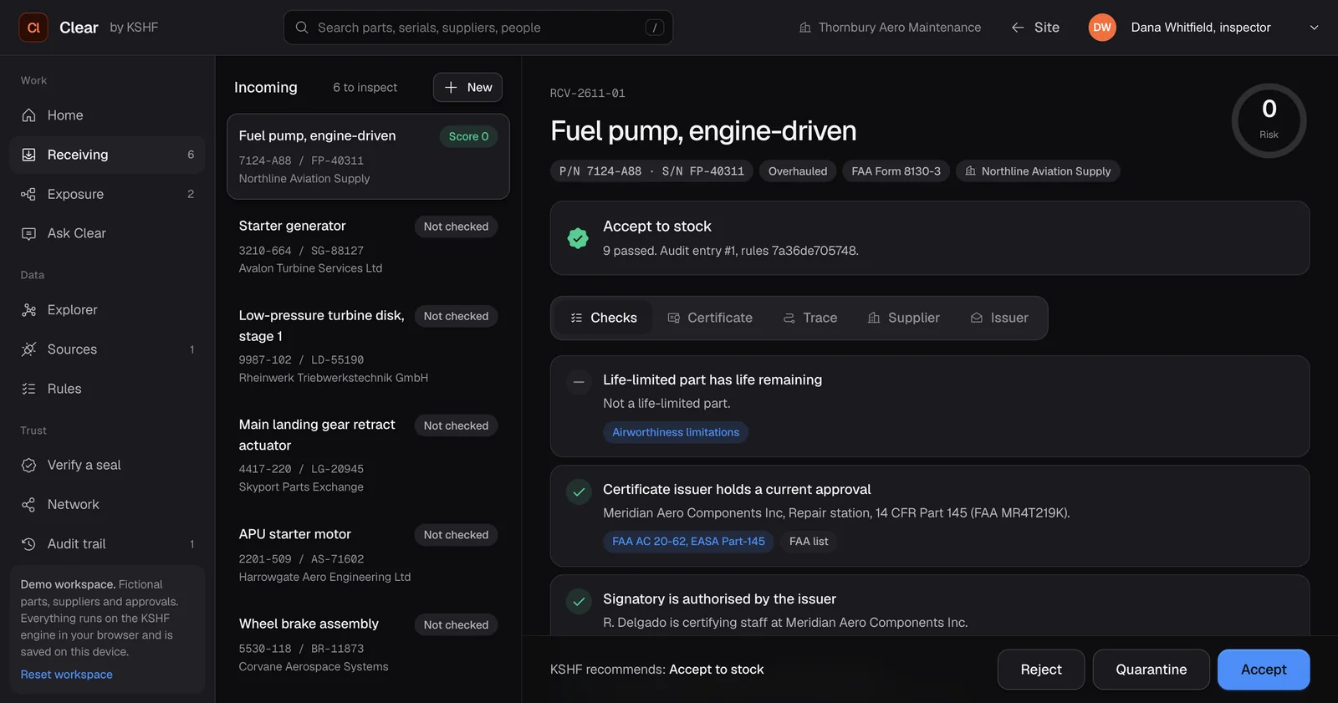The height and width of the screenshot is (703, 1338).
Task: Accept the fuel pump to stock
Action: tap(1264, 670)
